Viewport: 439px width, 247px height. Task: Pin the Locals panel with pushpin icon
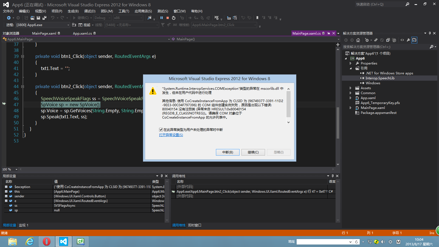click(x=162, y=176)
